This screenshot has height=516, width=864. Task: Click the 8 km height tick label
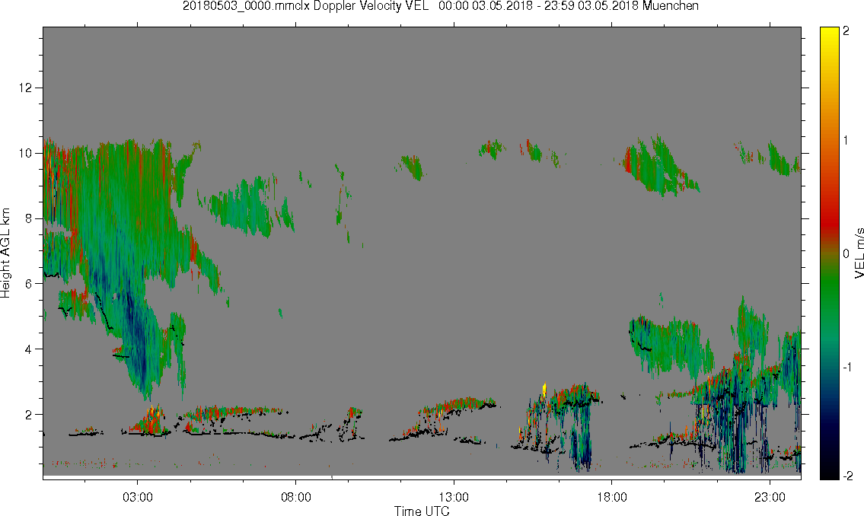pos(28,218)
